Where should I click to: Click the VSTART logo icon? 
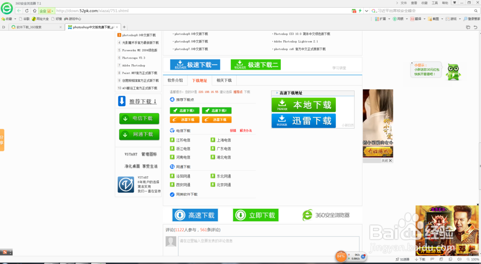coord(126,185)
